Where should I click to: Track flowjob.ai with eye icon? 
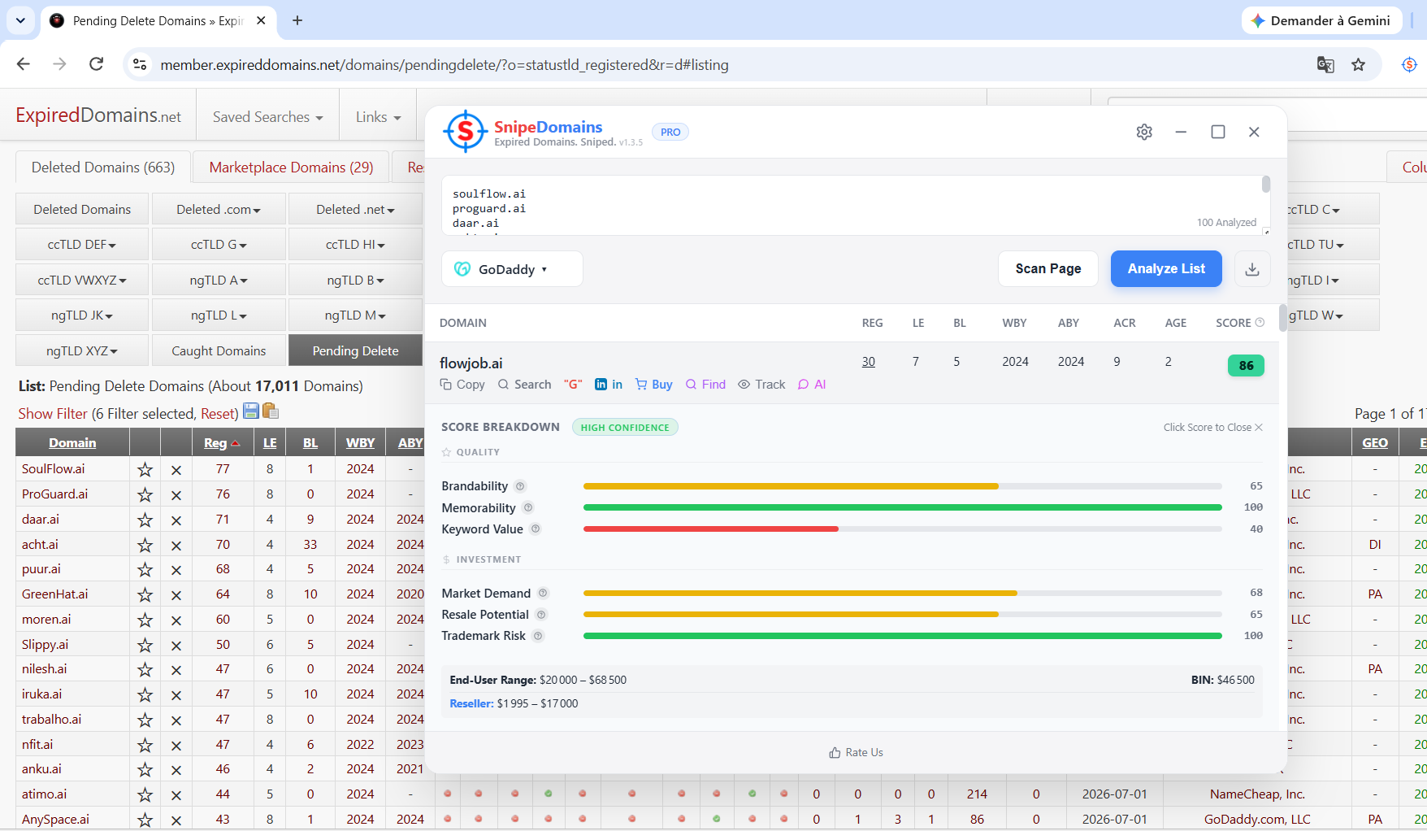[761, 385]
